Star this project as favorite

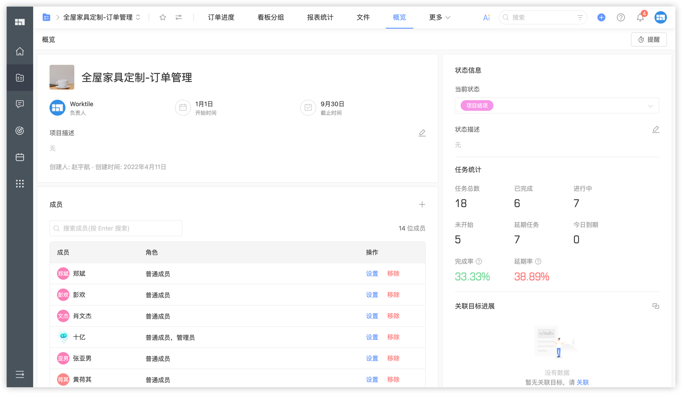pos(163,17)
